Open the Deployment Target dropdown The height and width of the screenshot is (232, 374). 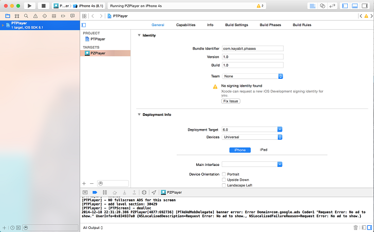point(280,129)
